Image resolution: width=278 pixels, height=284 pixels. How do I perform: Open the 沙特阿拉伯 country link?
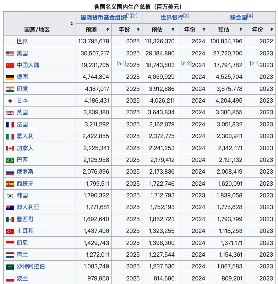31,267
